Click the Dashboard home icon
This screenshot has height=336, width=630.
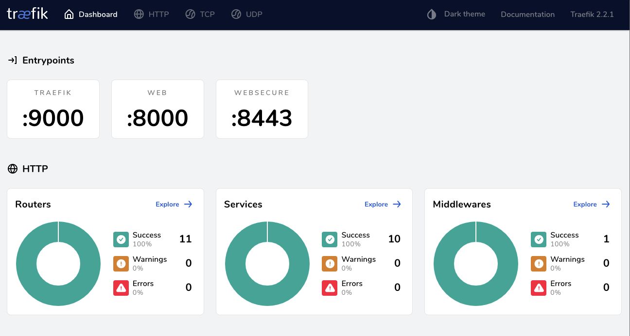pos(69,15)
